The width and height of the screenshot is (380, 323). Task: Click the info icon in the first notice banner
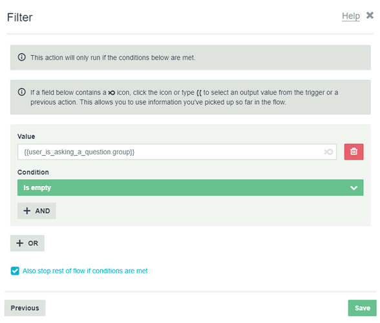click(x=21, y=57)
